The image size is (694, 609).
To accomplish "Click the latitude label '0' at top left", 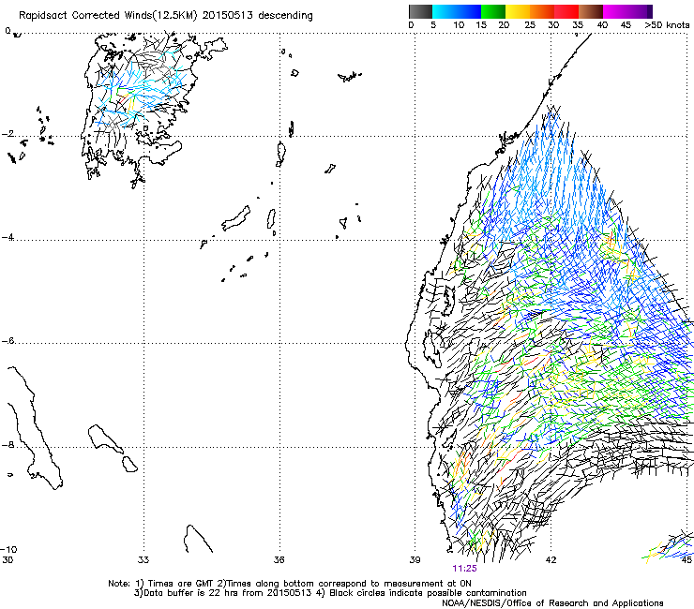I will [x=8, y=31].
